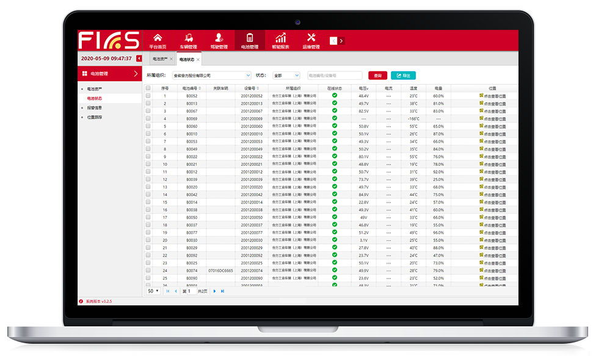The height and width of the screenshot is (356, 593).
Task: Open the page size 50 dropdown
Action: point(153,291)
